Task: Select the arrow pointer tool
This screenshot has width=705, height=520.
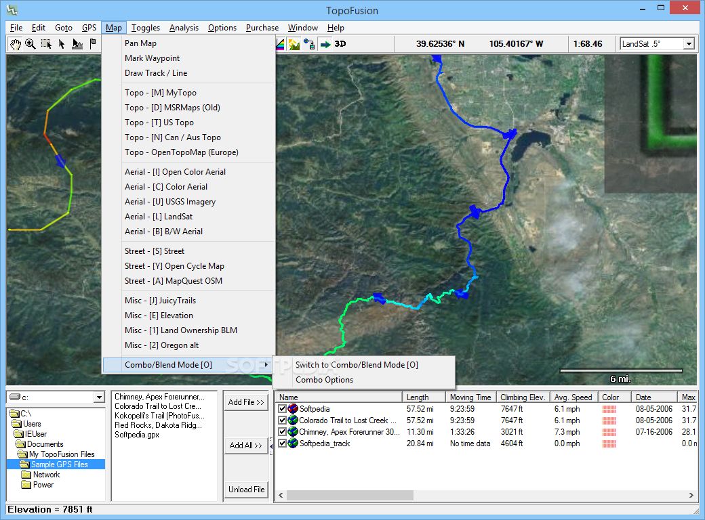Action: [x=62, y=44]
